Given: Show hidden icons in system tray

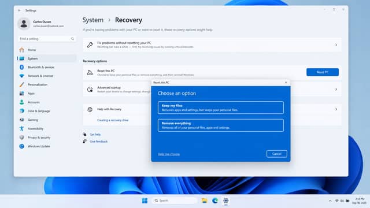Looking at the screenshot, I should point(330,201).
